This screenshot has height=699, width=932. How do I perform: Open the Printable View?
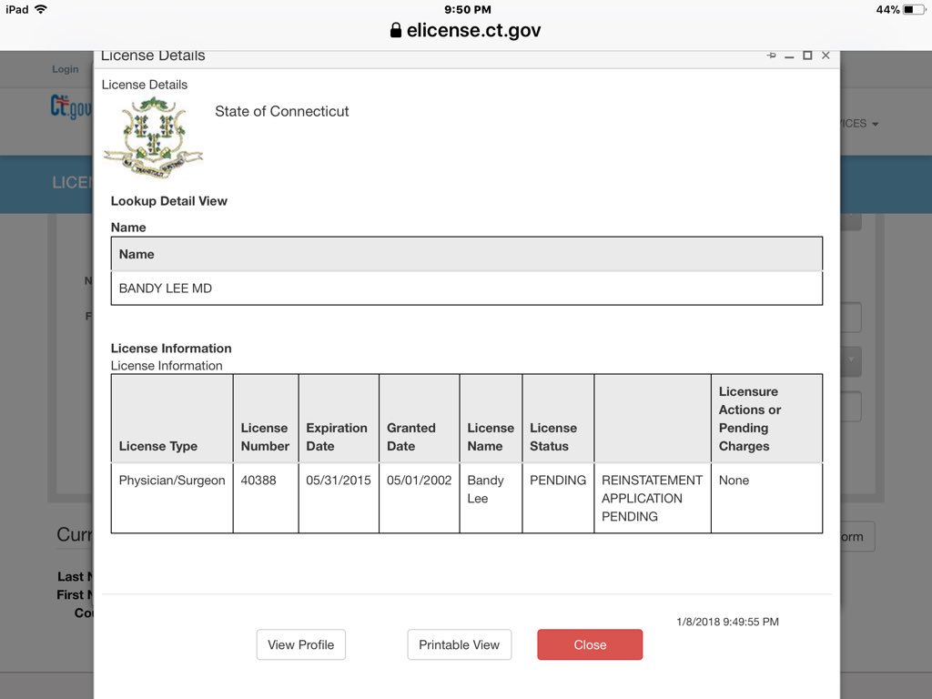pos(459,644)
